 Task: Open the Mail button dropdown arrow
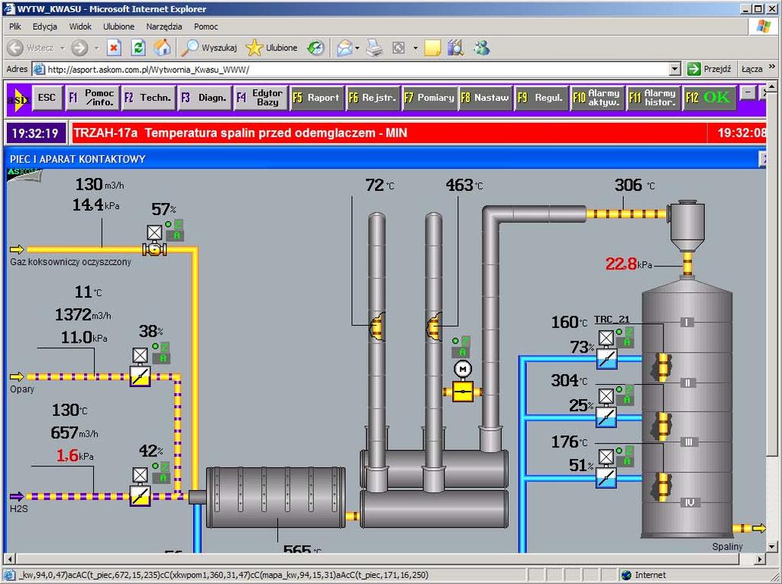[x=357, y=48]
